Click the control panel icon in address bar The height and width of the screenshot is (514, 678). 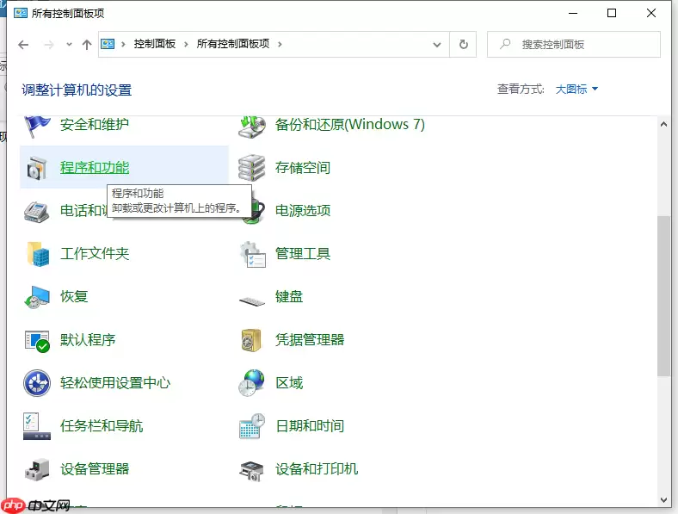[108, 44]
